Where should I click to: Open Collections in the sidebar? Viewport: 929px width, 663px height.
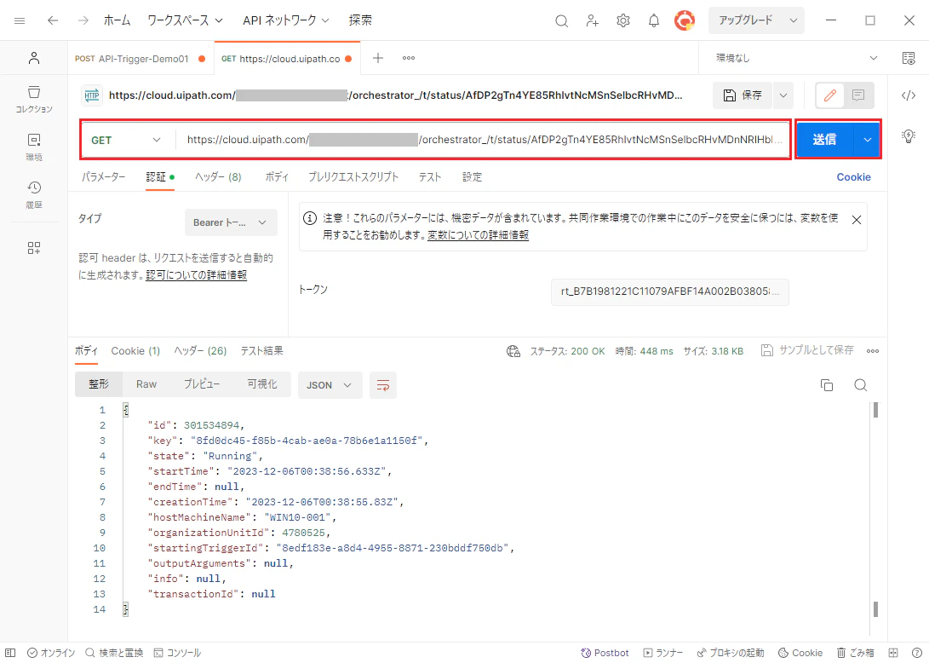(34, 99)
